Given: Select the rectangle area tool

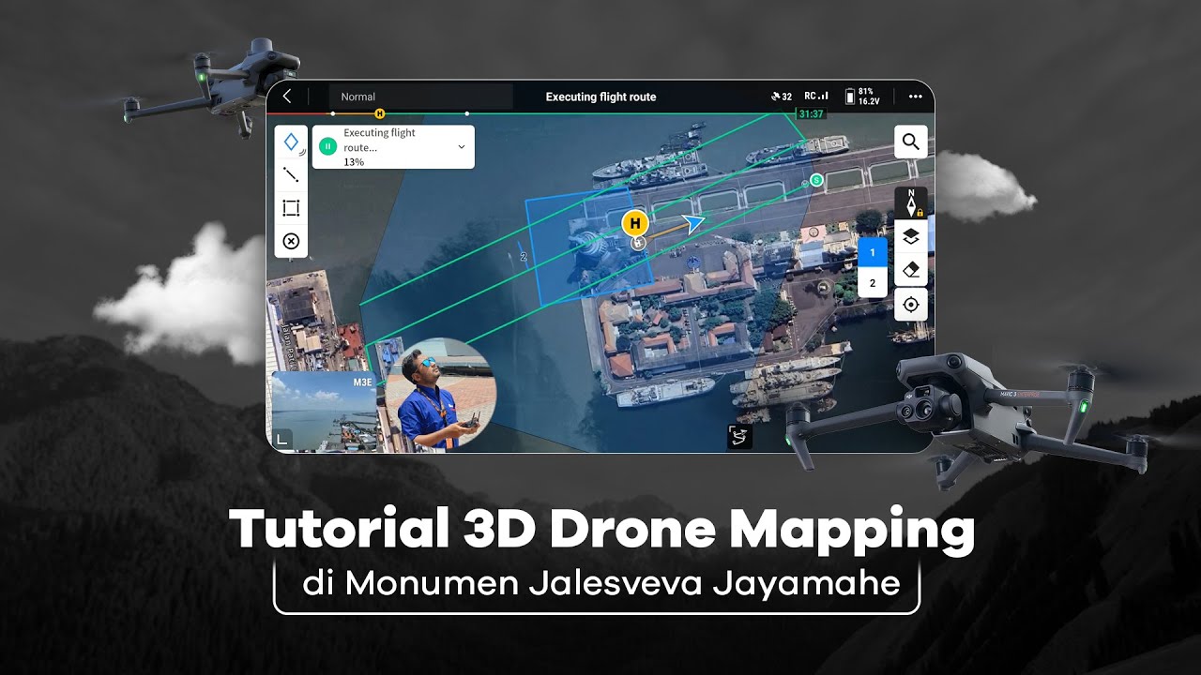Looking at the screenshot, I should coord(291,208).
